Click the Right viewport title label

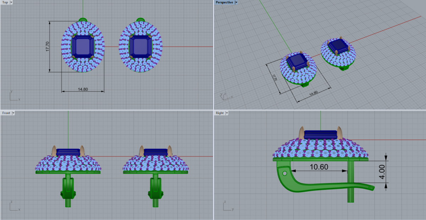pyautogui.click(x=220, y=113)
